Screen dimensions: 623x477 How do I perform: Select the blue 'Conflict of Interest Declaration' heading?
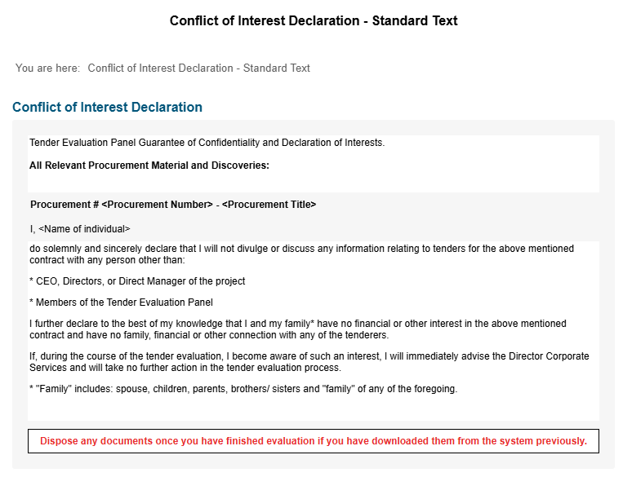click(x=107, y=107)
